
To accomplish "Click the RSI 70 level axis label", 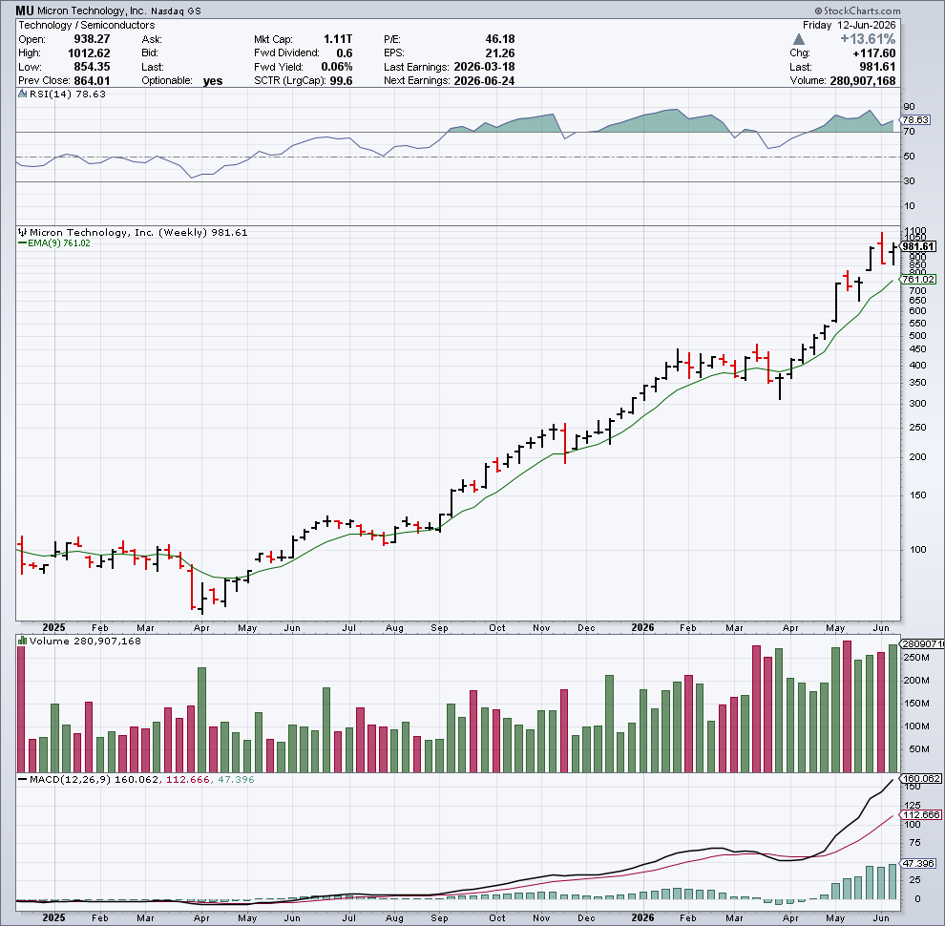I will (909, 132).
